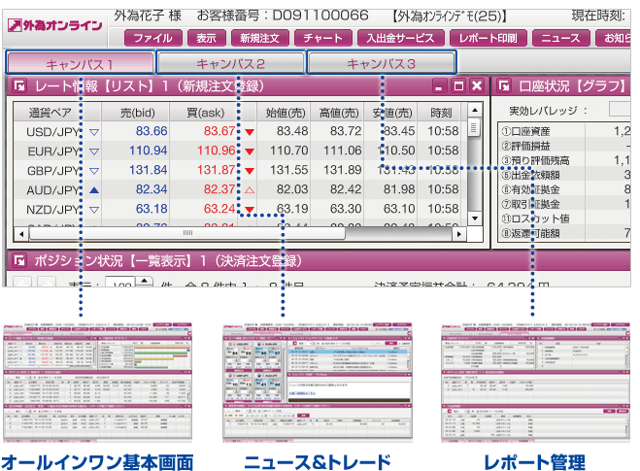Click USD/JPY ask price 83.67
The width and height of the screenshot is (640, 471).
coord(219,131)
